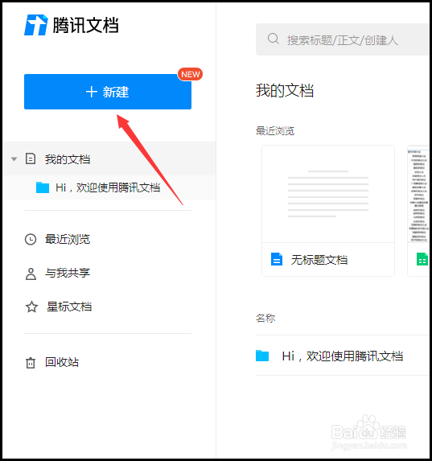Open the spreadsheet preview thumbnail
Viewport: 432px width, 461px height.
418,194
